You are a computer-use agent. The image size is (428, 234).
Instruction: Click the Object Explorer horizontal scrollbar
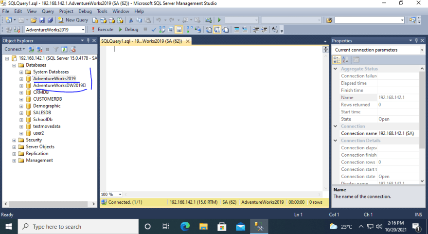48,204
